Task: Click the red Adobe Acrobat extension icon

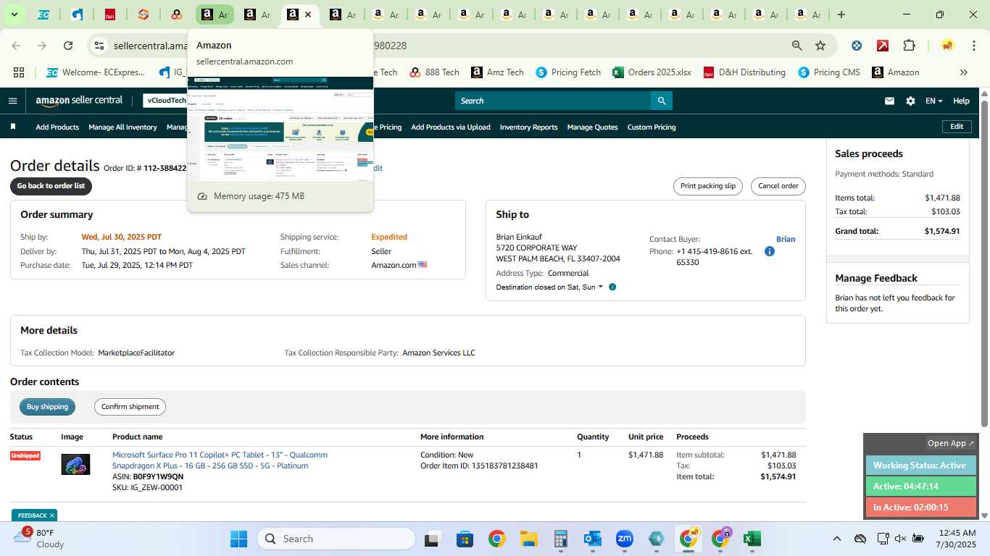Action: (x=883, y=46)
